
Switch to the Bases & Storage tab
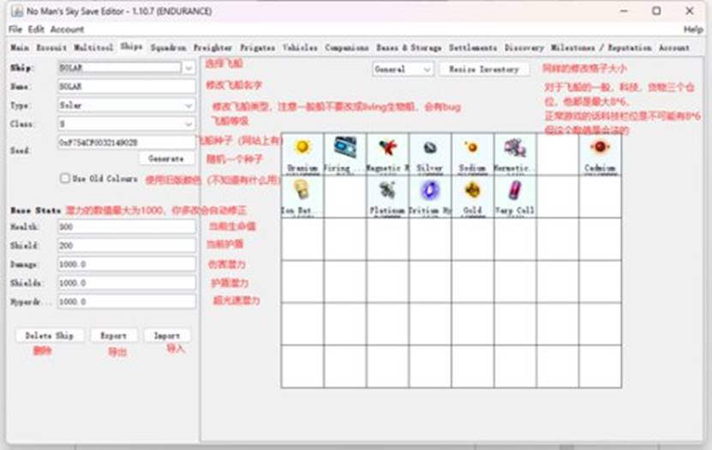tap(409, 48)
